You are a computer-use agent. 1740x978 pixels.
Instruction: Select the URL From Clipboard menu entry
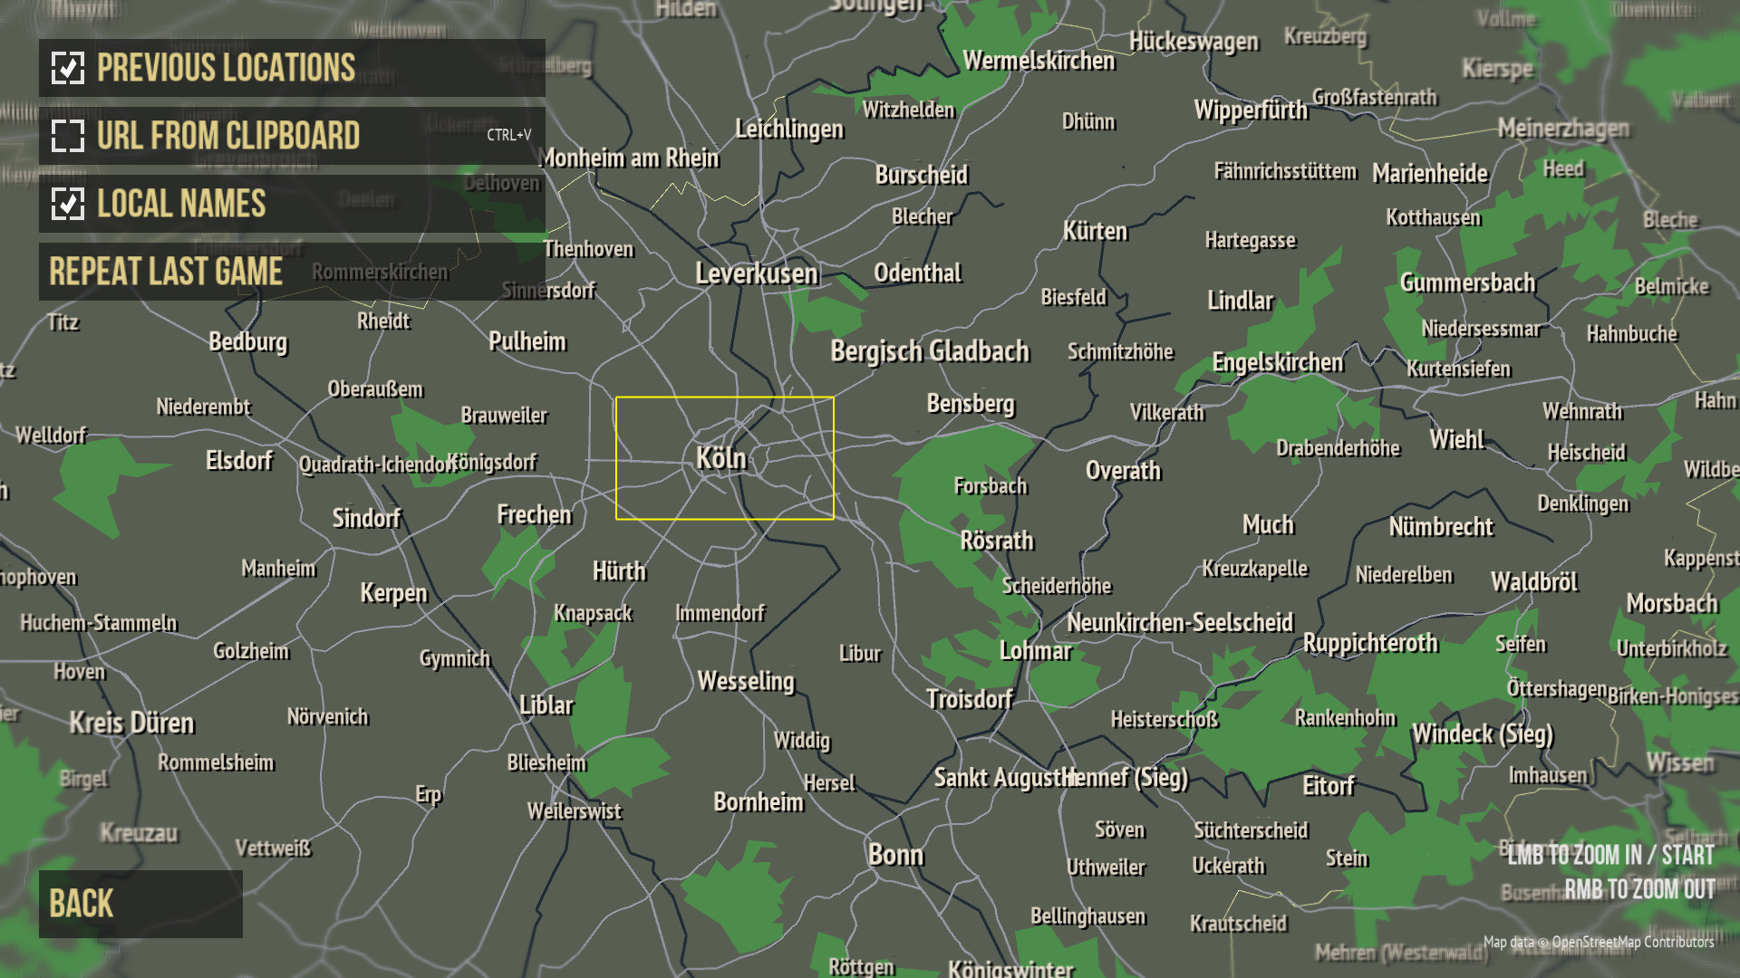(292, 136)
